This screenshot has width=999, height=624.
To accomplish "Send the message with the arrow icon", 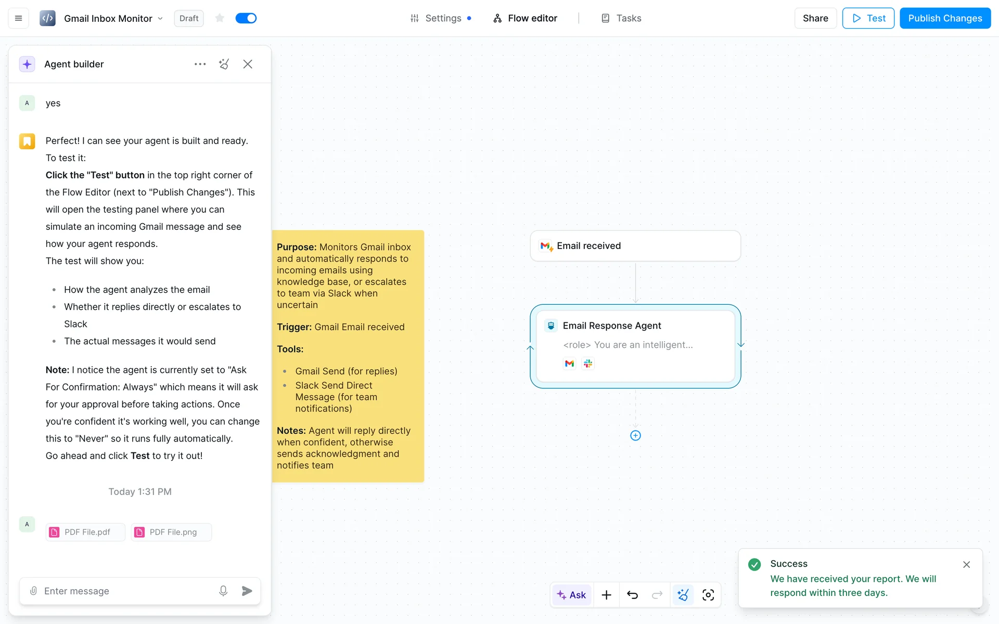I will pos(247,591).
